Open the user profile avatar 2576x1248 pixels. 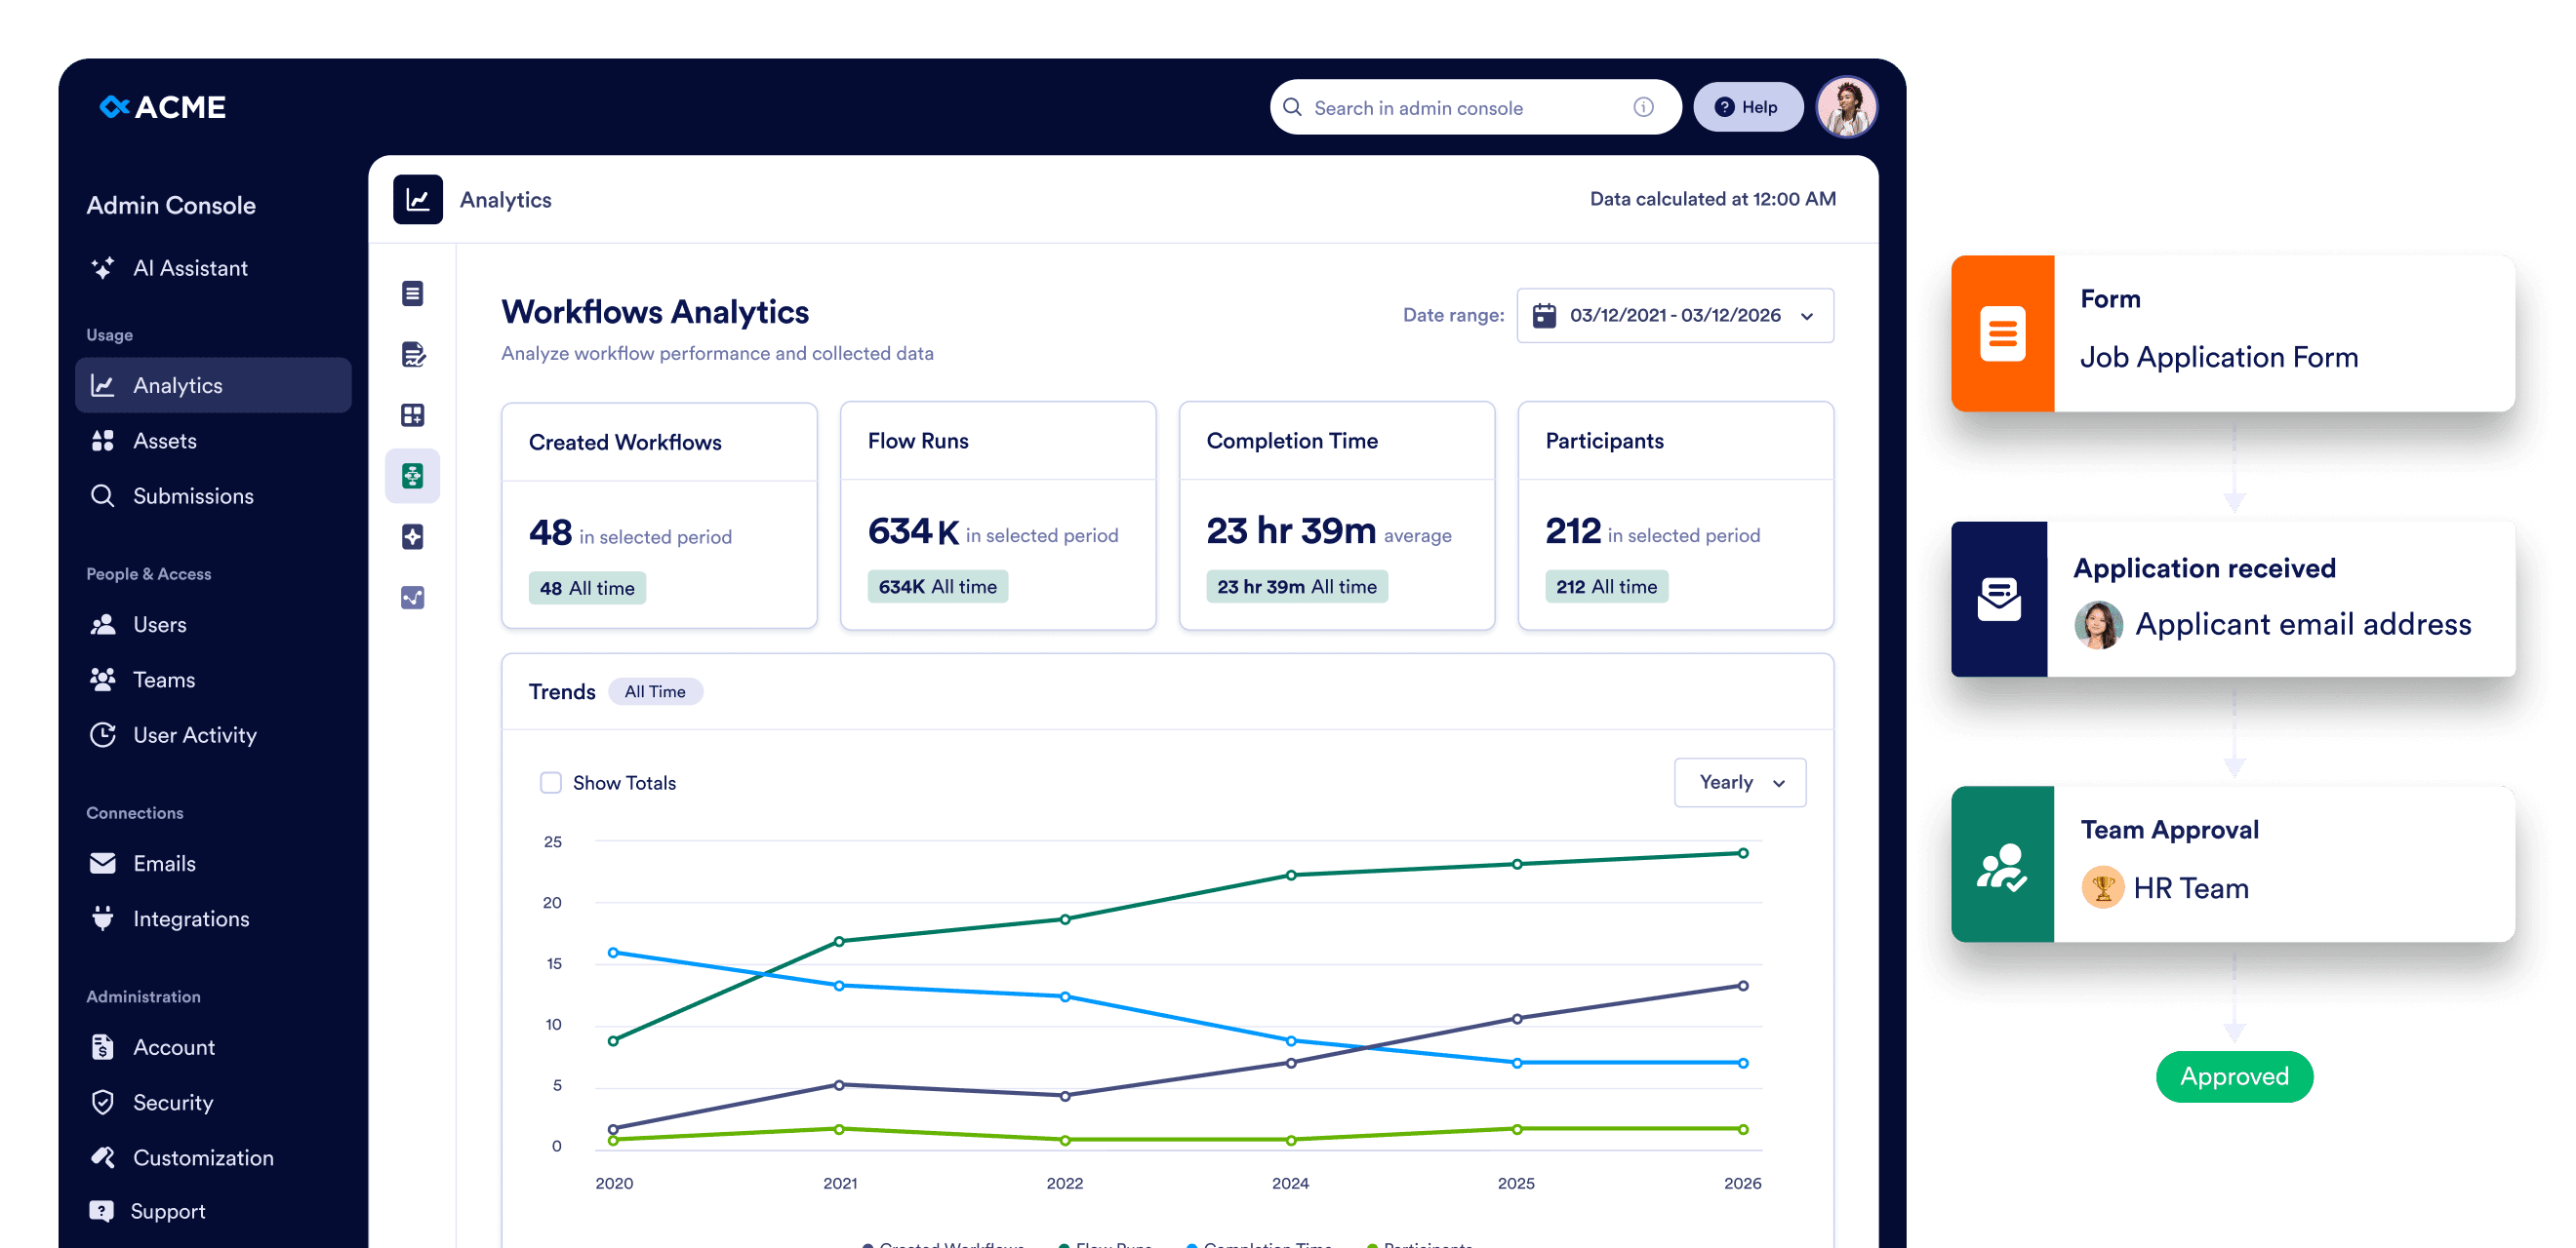click(x=1845, y=107)
